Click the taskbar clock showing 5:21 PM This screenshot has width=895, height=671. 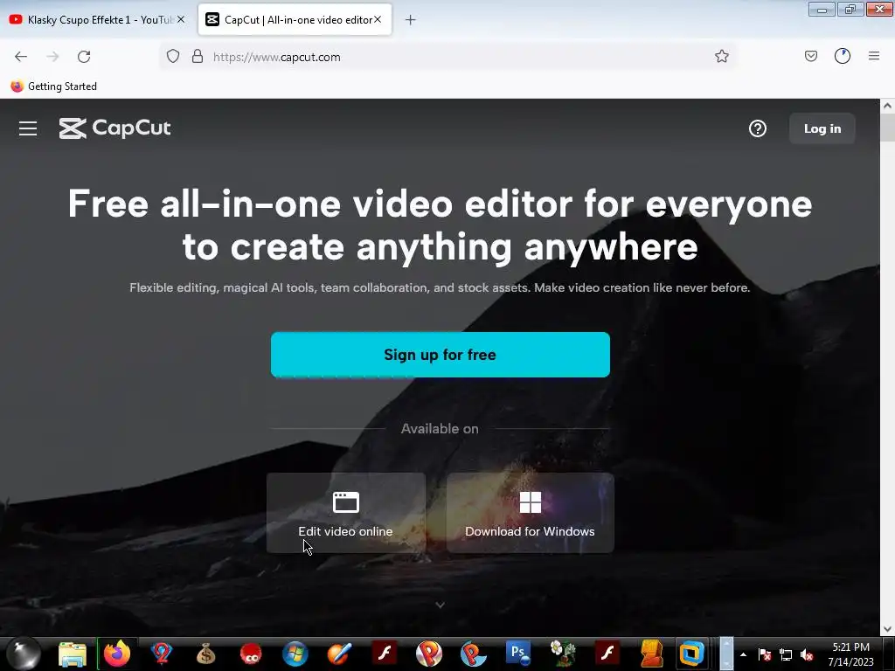850,654
